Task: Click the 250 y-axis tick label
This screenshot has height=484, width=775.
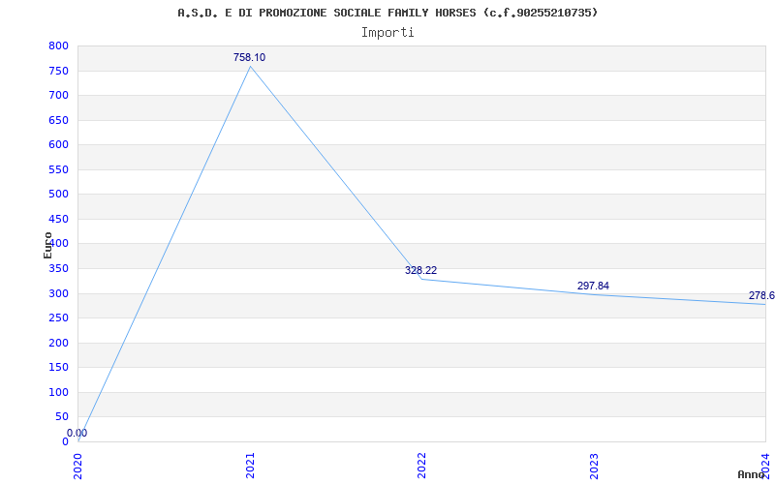Action: click(58, 318)
